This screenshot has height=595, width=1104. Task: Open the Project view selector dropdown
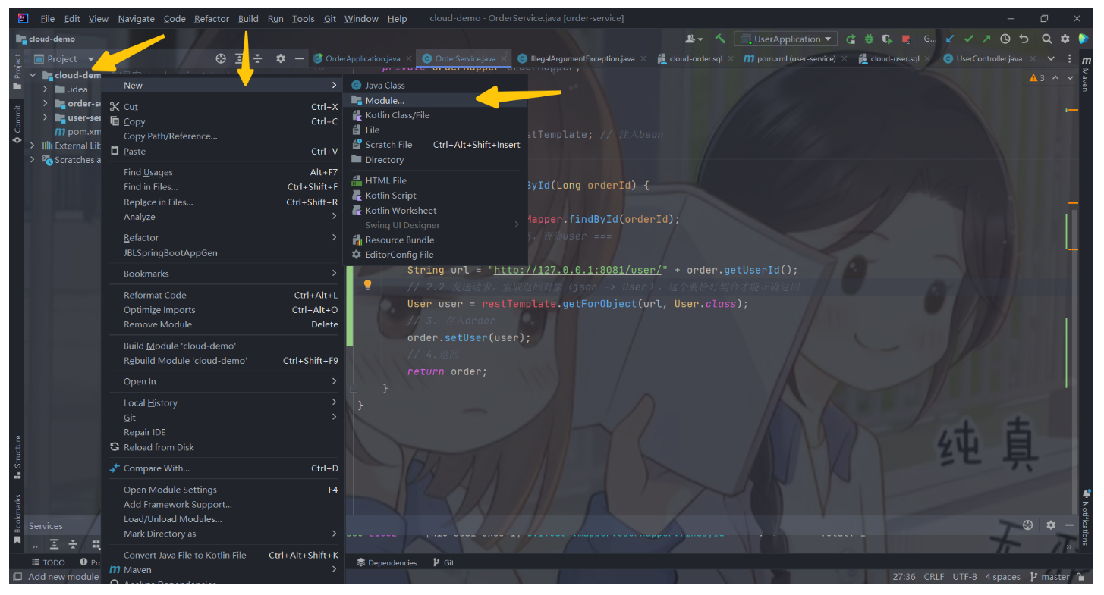click(63, 58)
